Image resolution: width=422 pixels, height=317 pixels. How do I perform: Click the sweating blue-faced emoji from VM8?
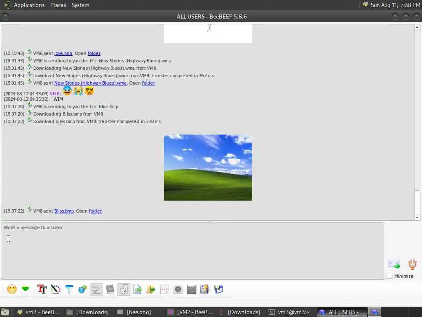click(x=67, y=90)
